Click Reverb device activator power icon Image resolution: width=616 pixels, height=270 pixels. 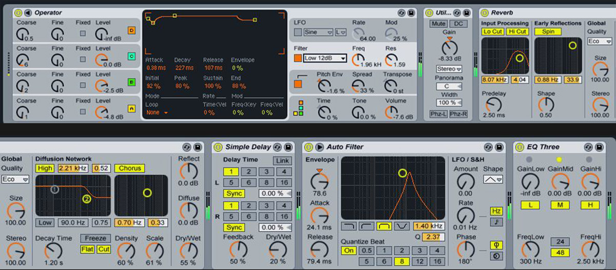(484, 12)
